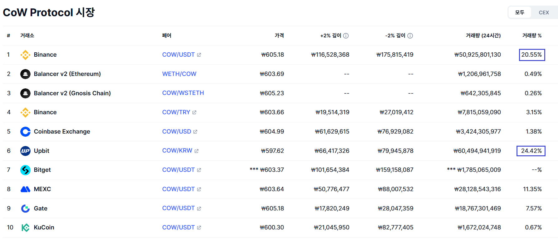Click Balancer v2 (Gnosis Chain) logo icon
This screenshot has width=558, height=245.
pos(25,93)
